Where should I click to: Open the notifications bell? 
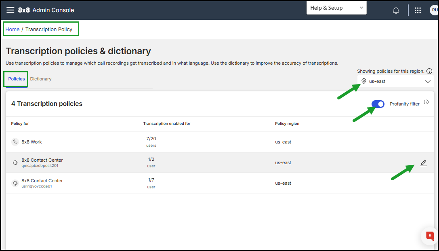(x=396, y=11)
